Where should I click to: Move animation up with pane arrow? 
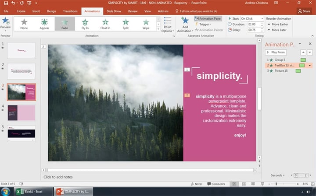pos(303,52)
